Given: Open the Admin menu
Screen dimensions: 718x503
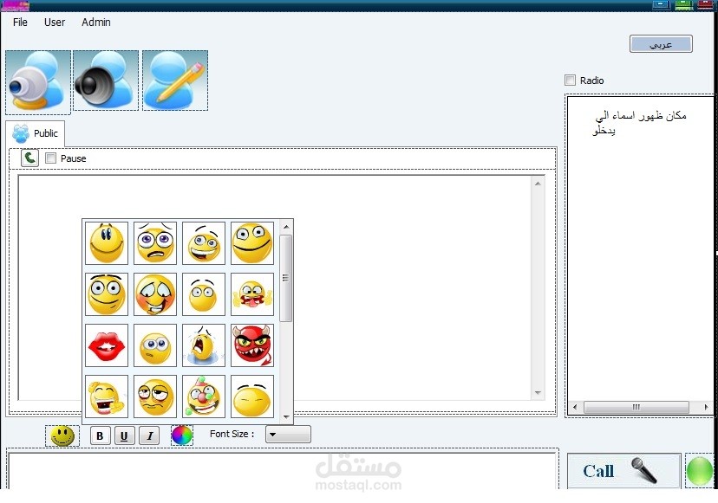Looking at the screenshot, I should click(x=96, y=22).
